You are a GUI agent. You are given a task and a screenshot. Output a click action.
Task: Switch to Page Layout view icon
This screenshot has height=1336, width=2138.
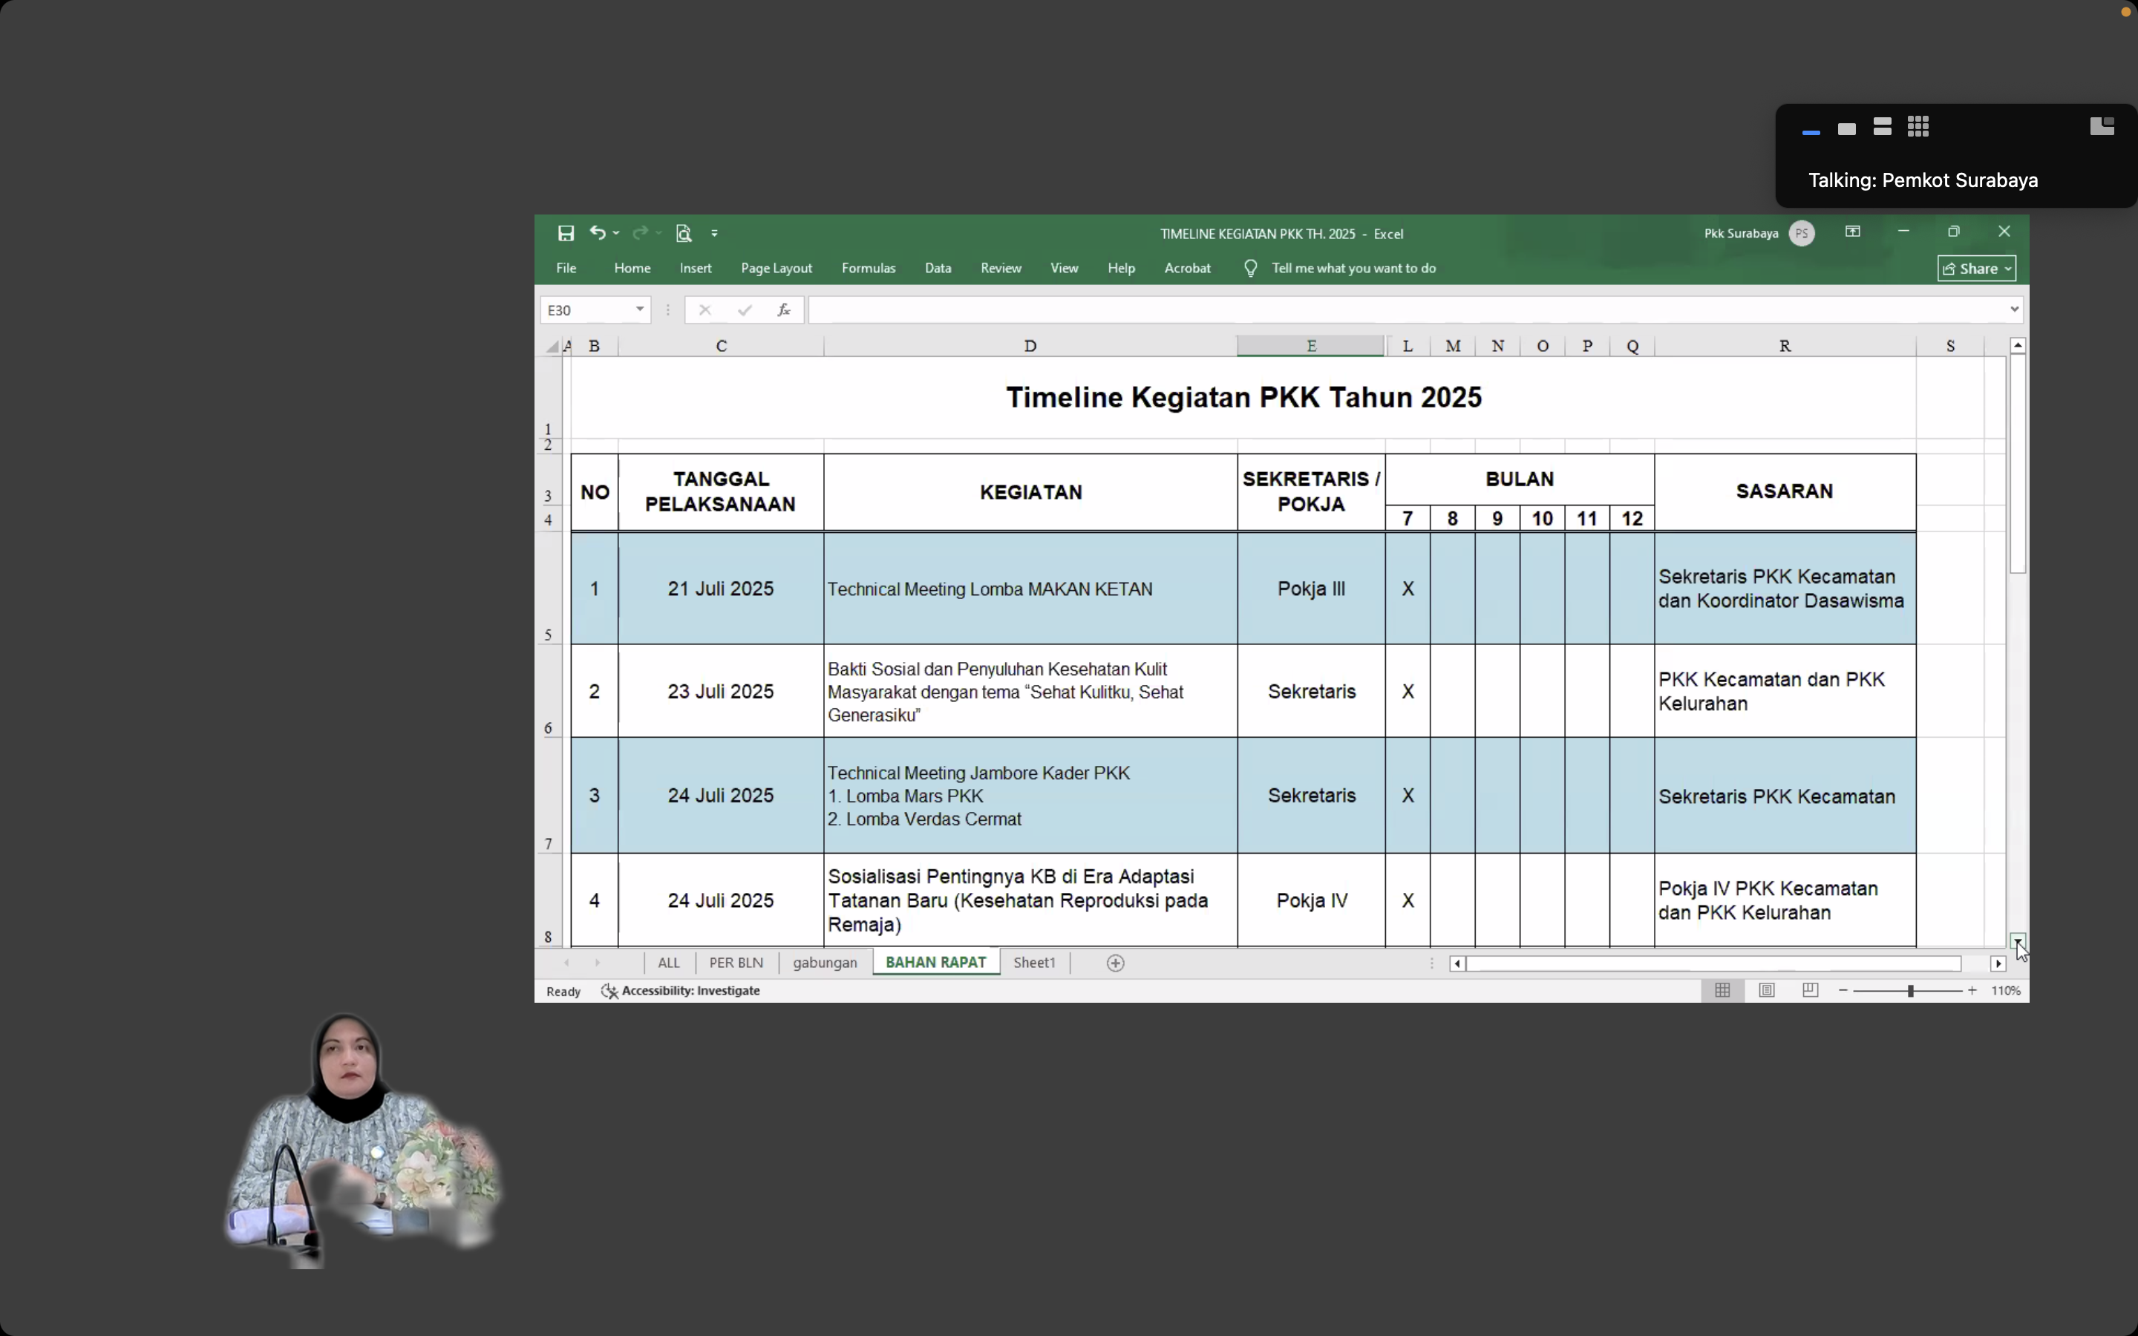[x=1767, y=991]
